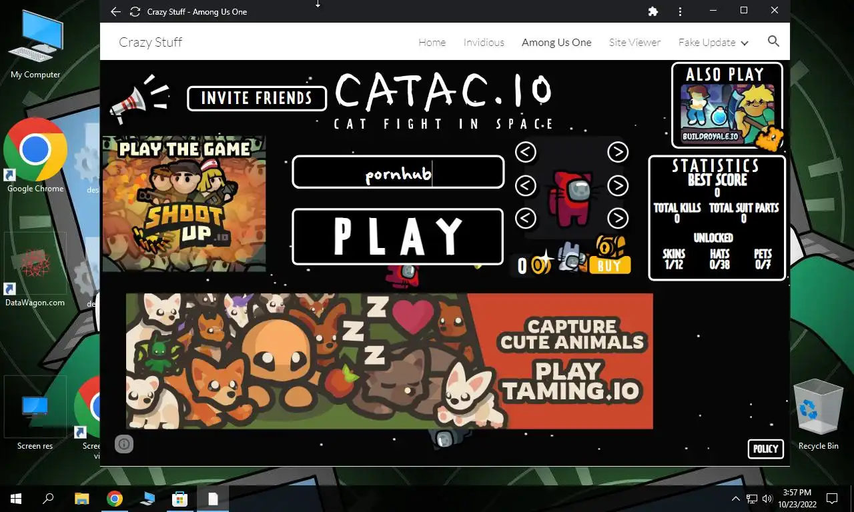Next arrow in middle customization row

click(x=618, y=185)
